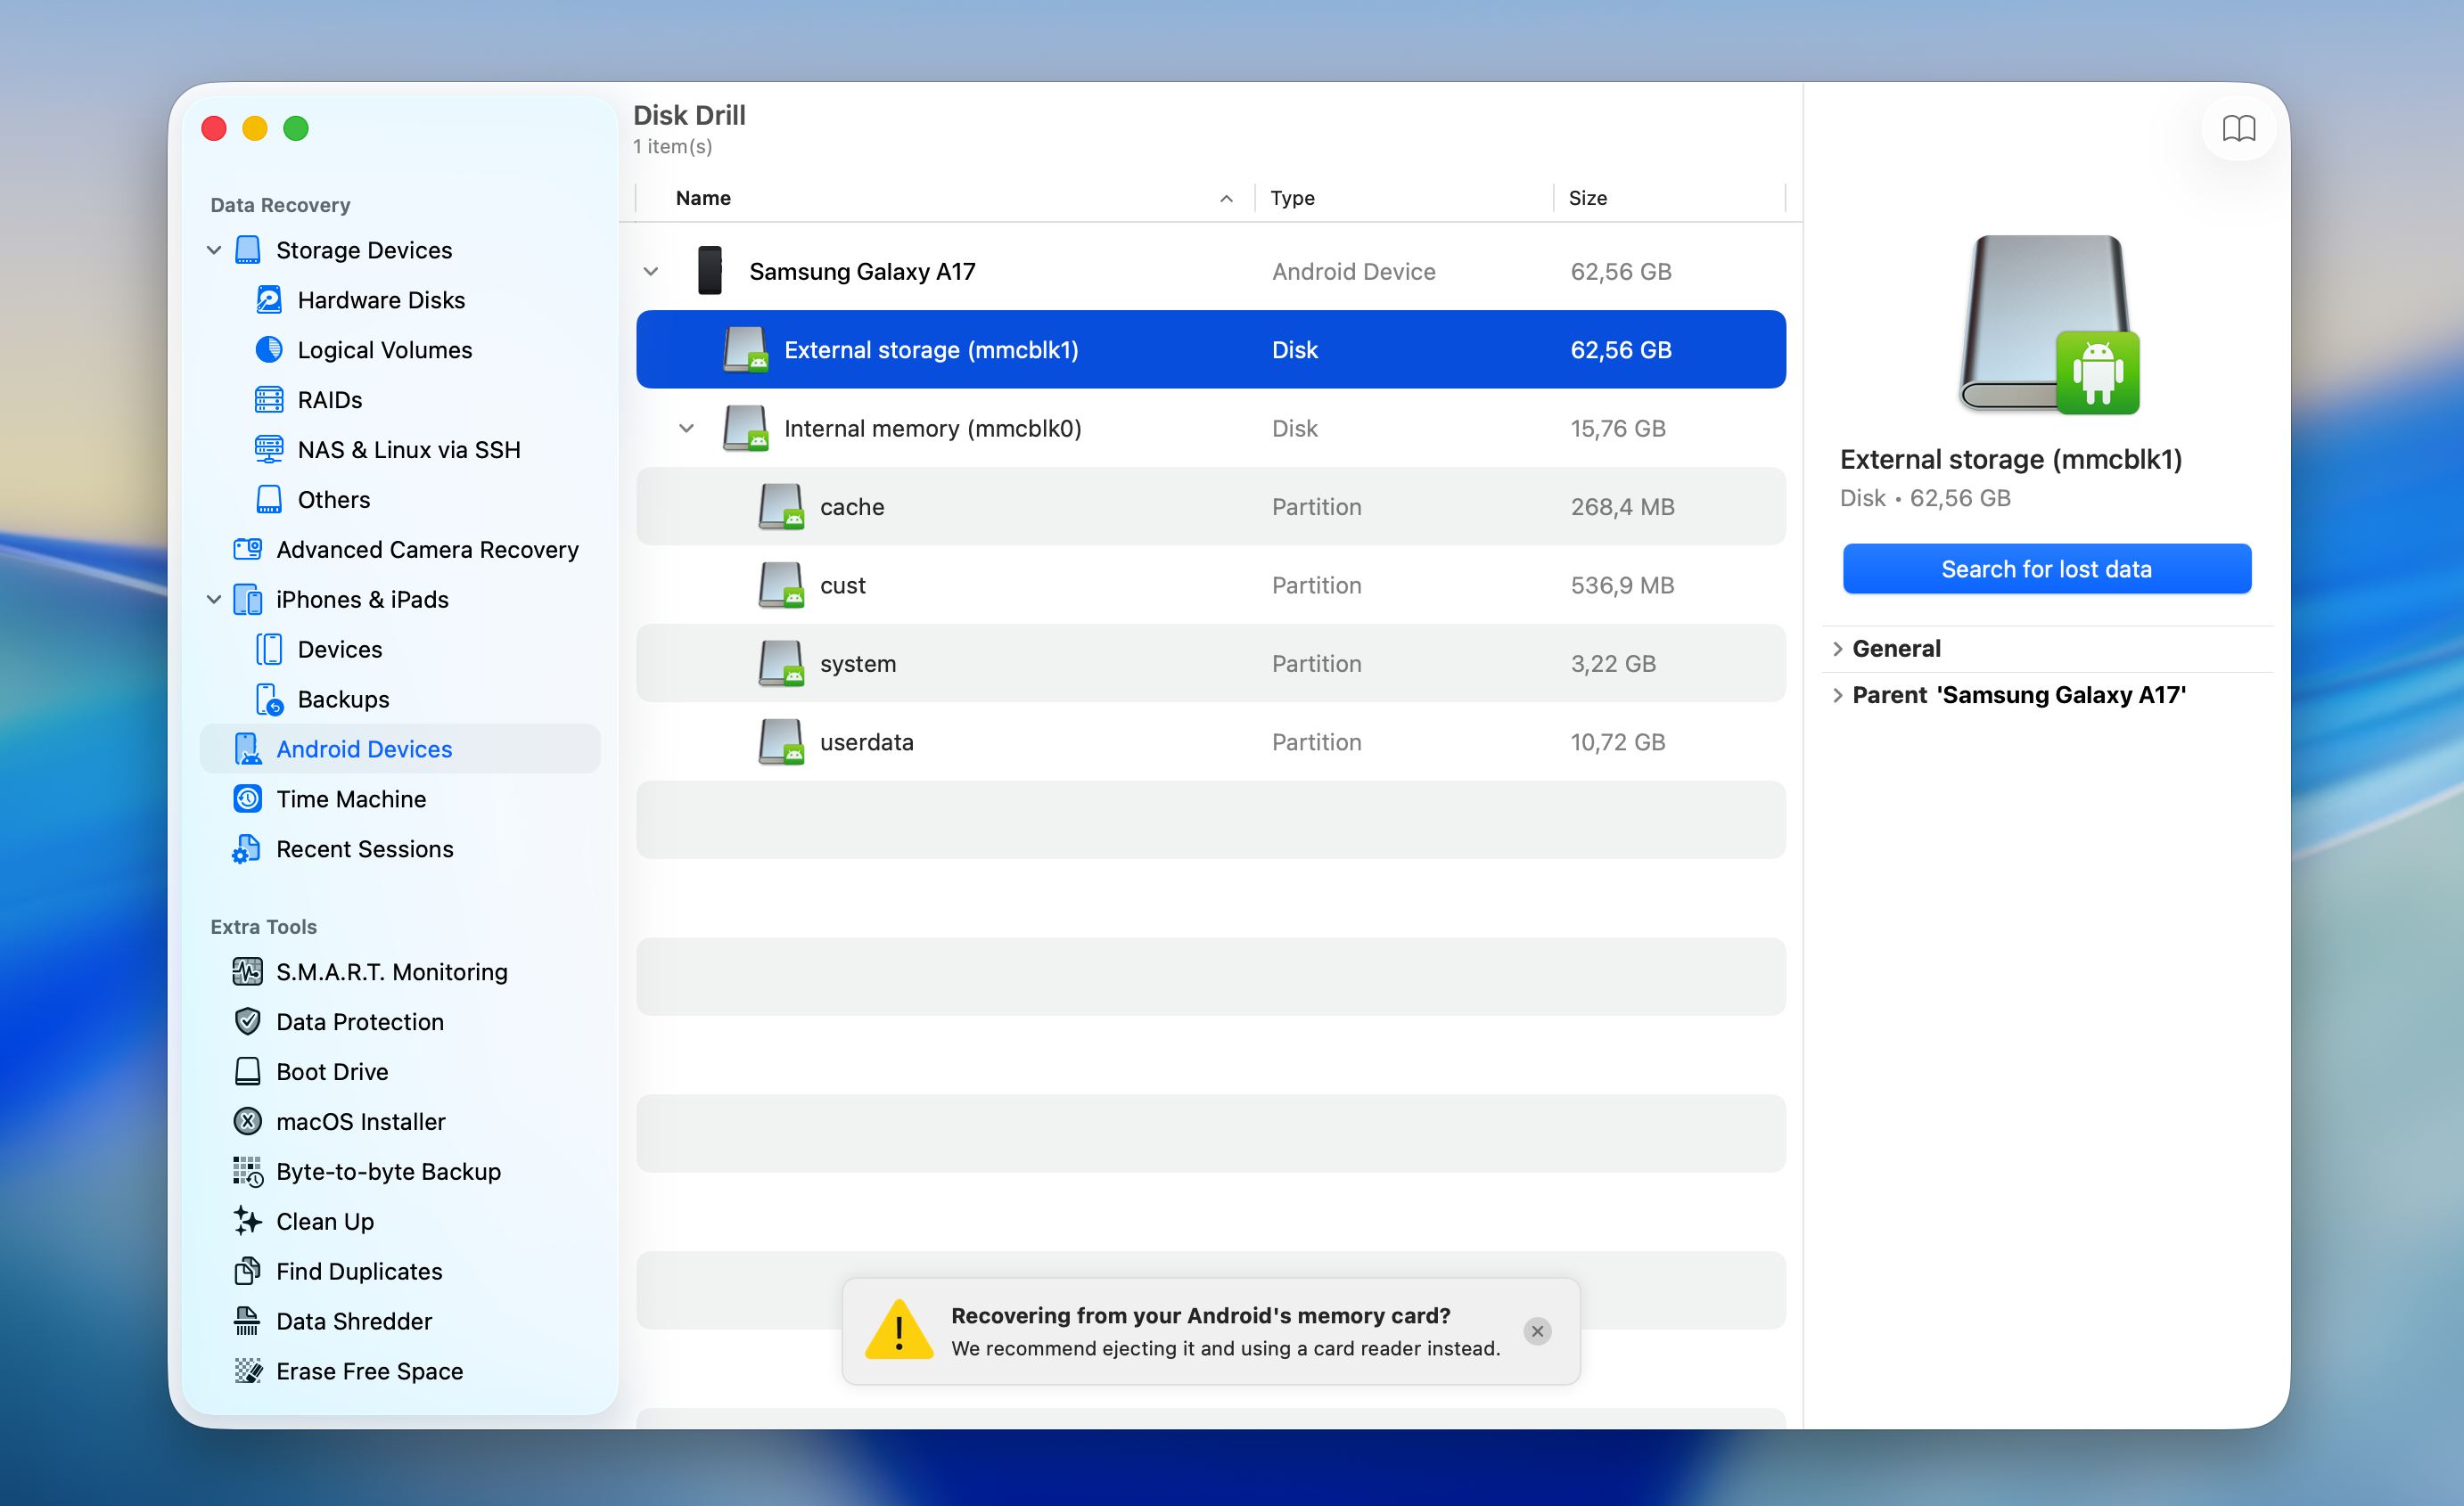2464x1506 pixels.
Task: Select the Byte-to-byte Backup tool
Action: [x=387, y=1170]
